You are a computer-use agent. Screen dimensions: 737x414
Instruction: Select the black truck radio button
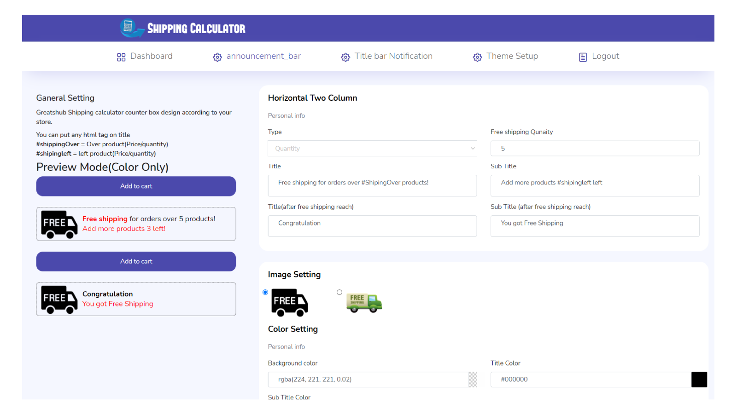click(x=265, y=292)
